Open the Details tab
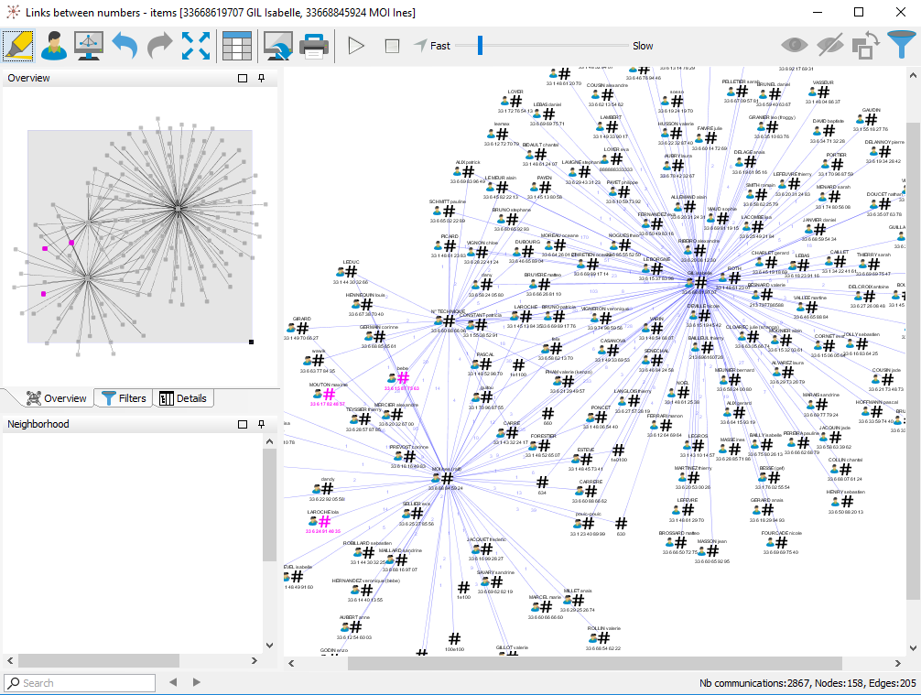Image resolution: width=921 pixels, height=695 pixels. [183, 398]
